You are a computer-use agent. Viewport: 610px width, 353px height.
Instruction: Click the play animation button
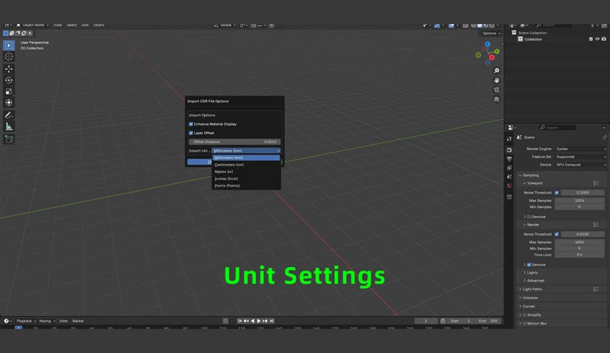[259, 321]
